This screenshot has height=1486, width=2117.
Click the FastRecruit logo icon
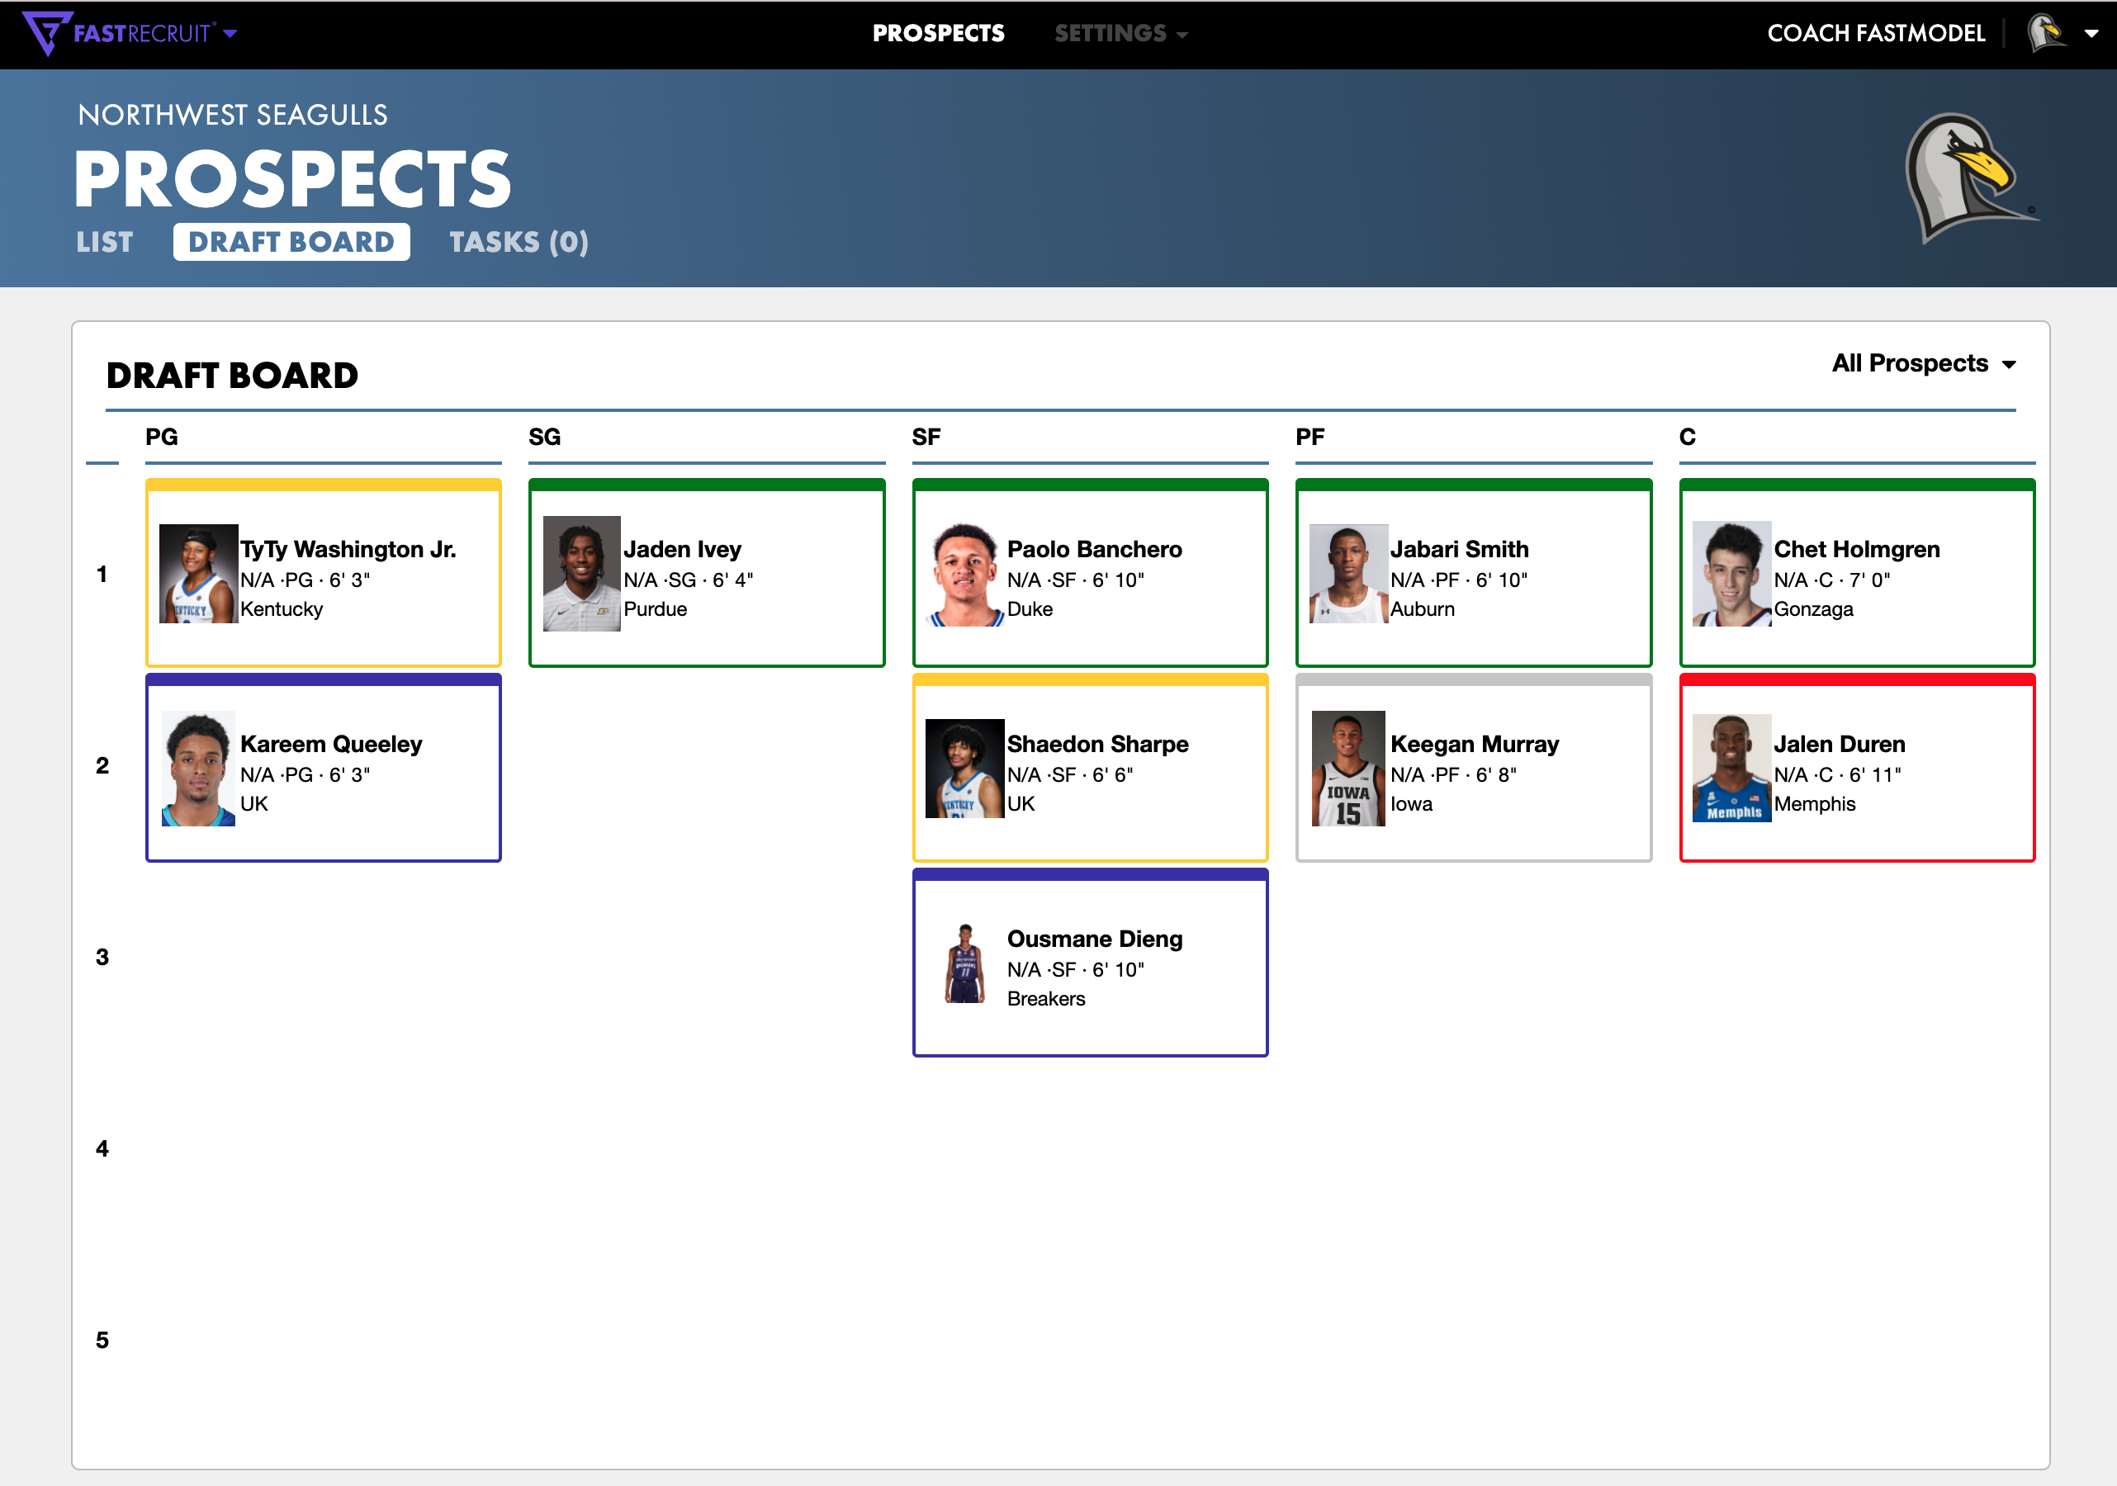pos(46,33)
